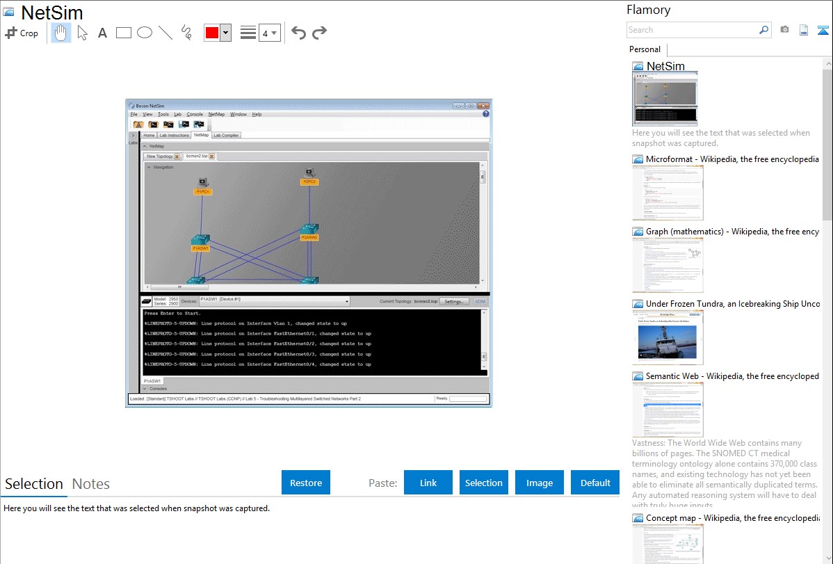833x564 pixels.
Task: Choose the text annotation tool
Action: [102, 33]
